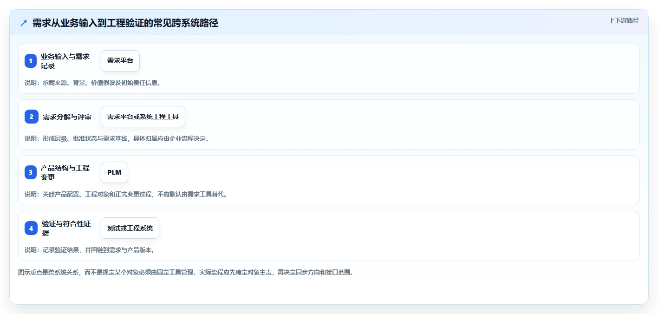The width and height of the screenshot is (658, 314).
Task: Click the step 2 number badge
Action: pos(32,117)
